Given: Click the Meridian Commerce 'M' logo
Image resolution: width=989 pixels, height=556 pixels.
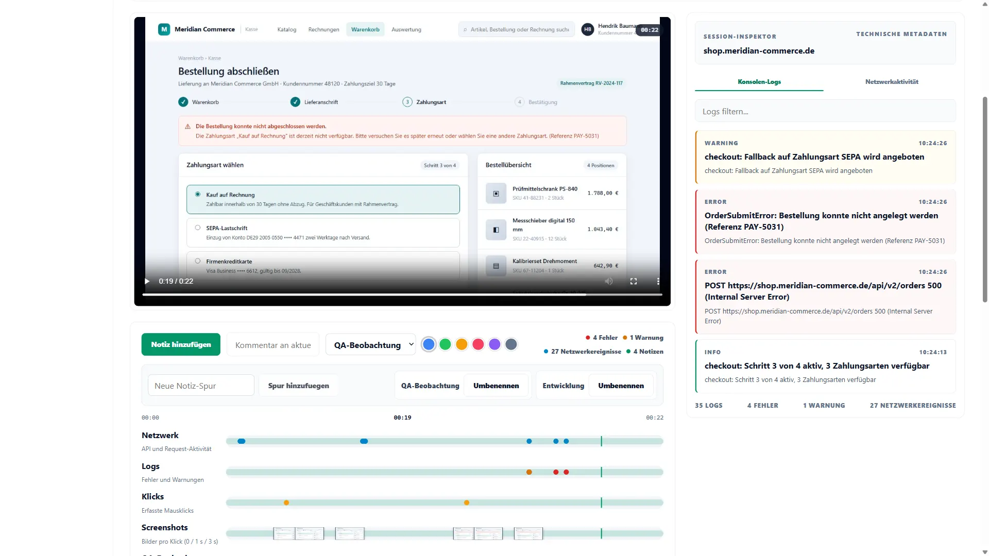Looking at the screenshot, I should pyautogui.click(x=164, y=29).
